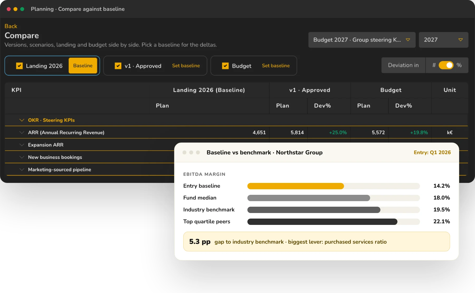Uncheck the Budget checkbox
This screenshot has height=293, width=475.
pyautogui.click(x=225, y=66)
